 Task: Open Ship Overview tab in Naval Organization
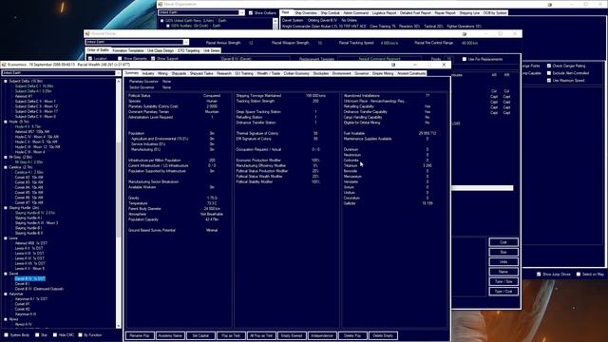(x=306, y=12)
